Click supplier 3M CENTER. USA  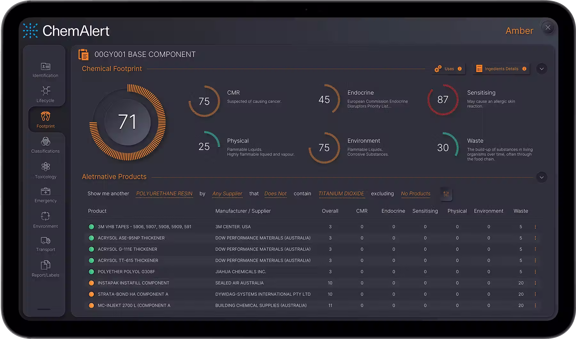point(233,227)
